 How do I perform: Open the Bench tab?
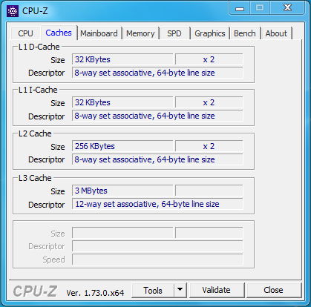[x=245, y=33]
